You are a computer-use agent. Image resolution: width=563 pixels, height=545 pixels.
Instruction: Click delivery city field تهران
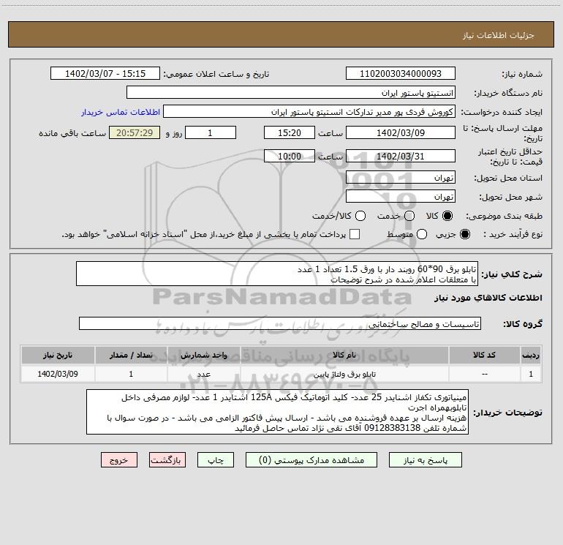[401, 196]
